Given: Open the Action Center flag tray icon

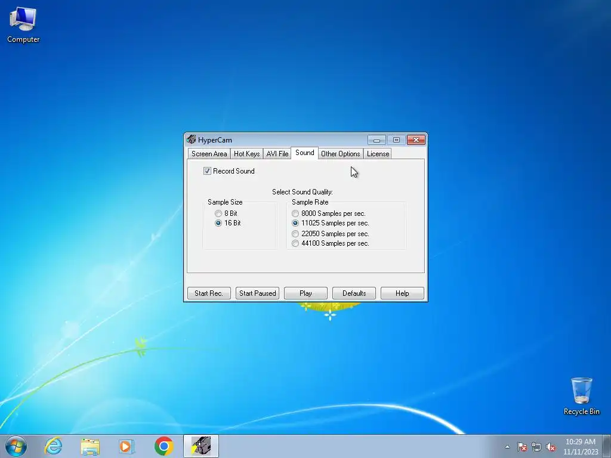Looking at the screenshot, I should [521, 447].
